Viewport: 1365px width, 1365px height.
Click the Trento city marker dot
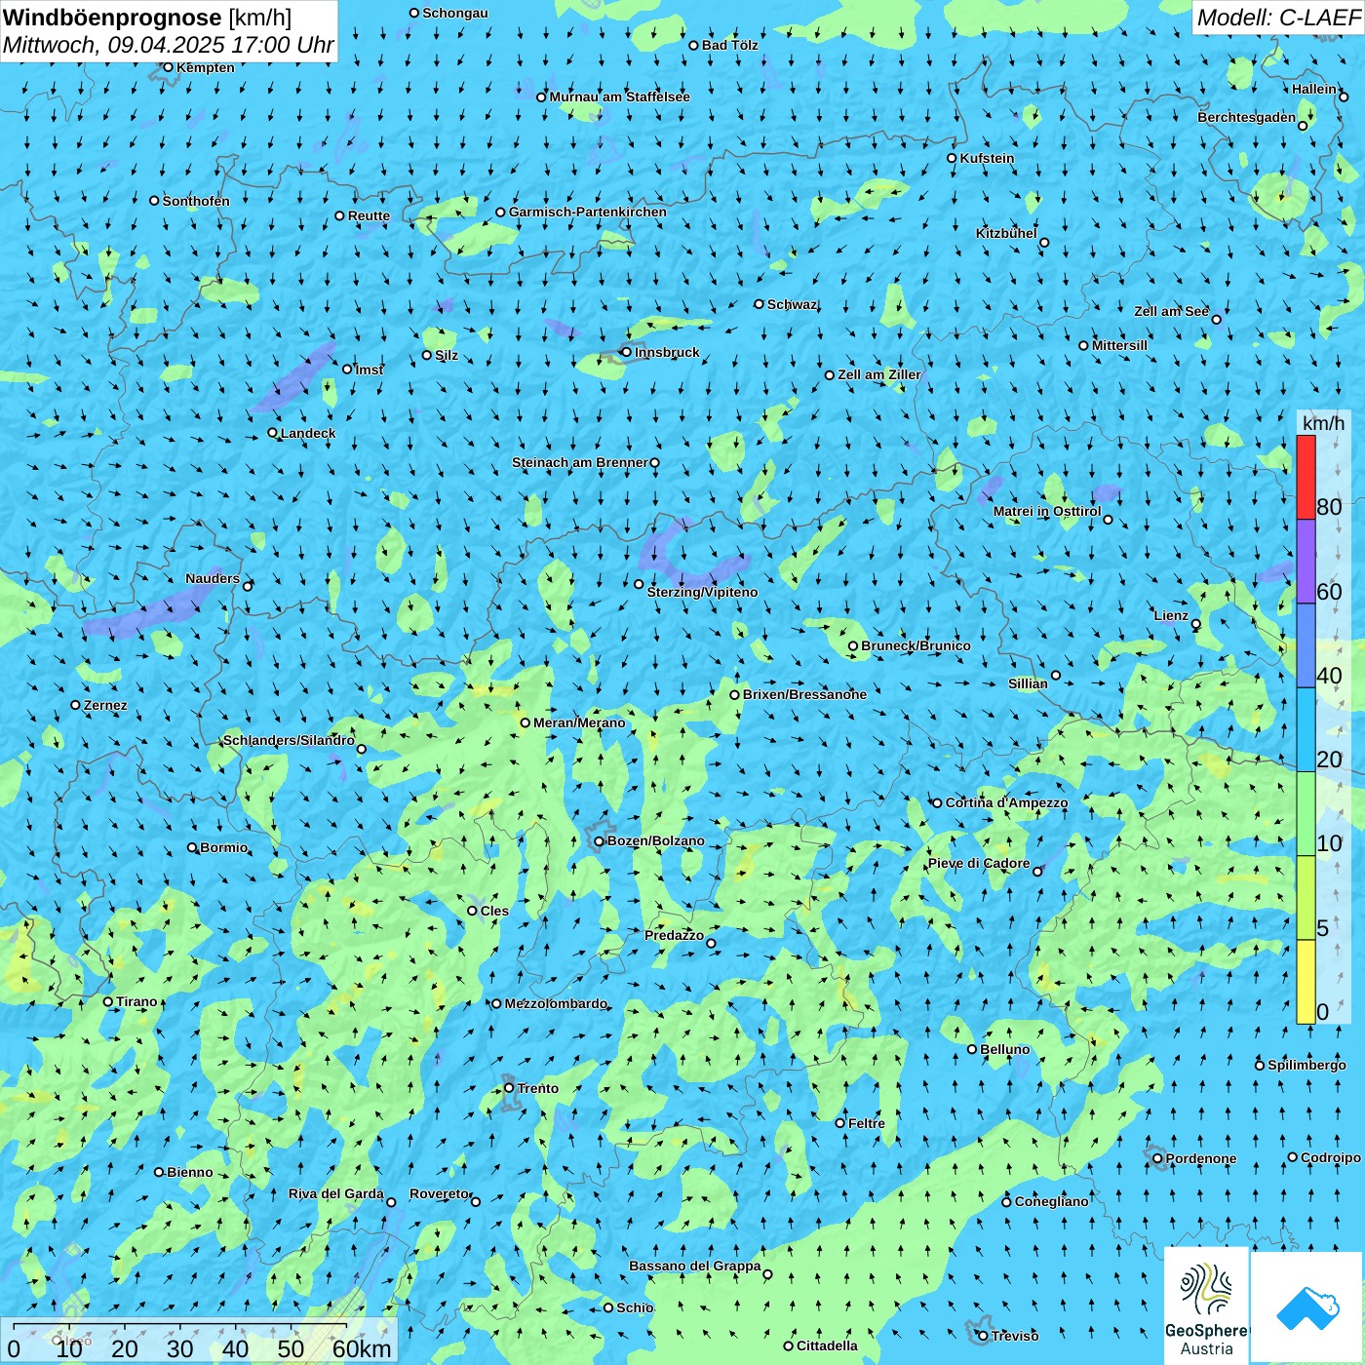click(509, 1088)
